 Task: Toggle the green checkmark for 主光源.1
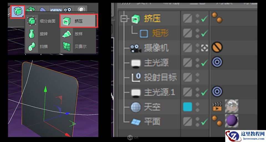(x=204, y=92)
